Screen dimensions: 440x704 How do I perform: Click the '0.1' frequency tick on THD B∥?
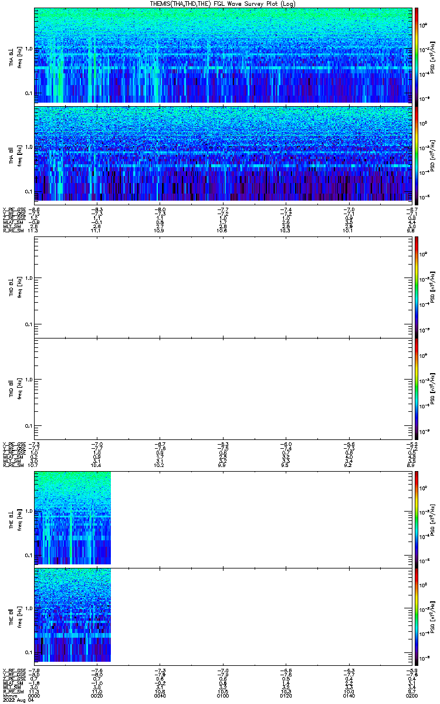point(28,425)
